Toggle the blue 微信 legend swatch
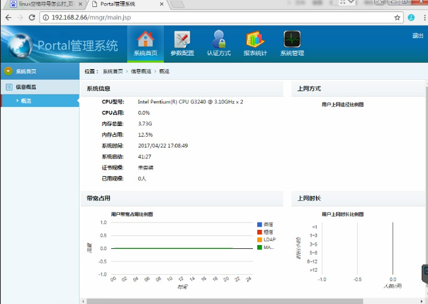 (x=259, y=225)
